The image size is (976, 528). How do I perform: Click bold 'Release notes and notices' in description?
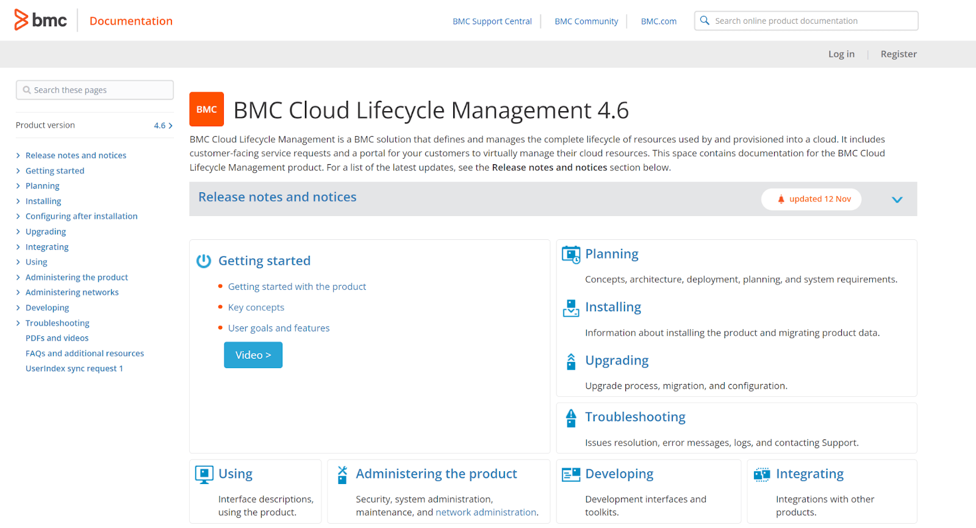[x=550, y=168]
